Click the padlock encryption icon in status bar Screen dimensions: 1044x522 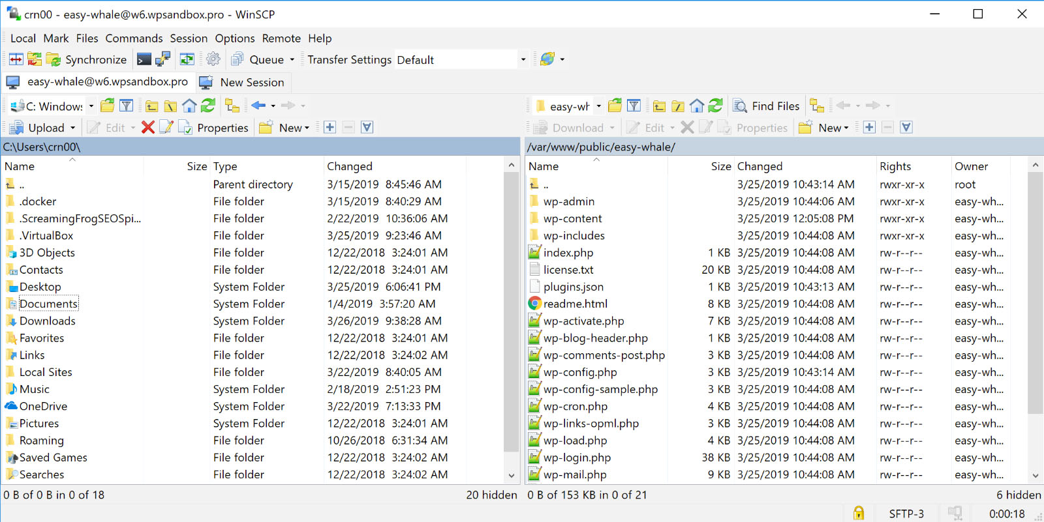click(859, 513)
